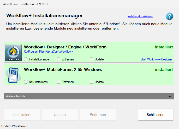The width and height of the screenshot is (179, 129).
Task: Click 'installiert' status of Designer module
Action: [164, 47]
